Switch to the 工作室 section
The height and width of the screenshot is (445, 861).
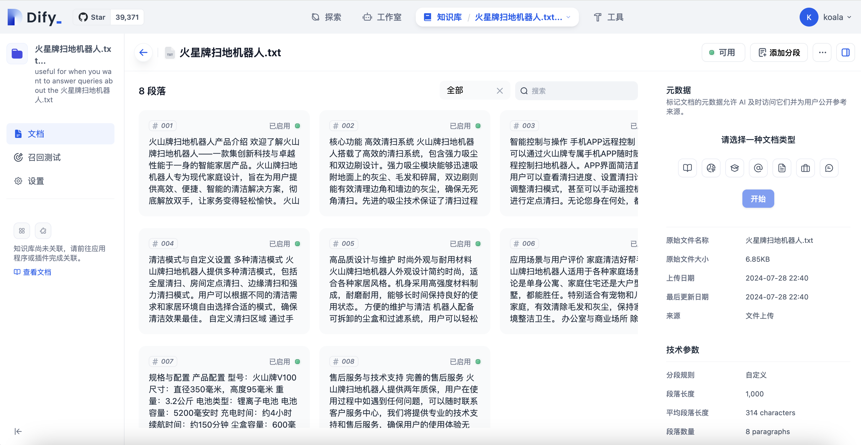point(382,17)
